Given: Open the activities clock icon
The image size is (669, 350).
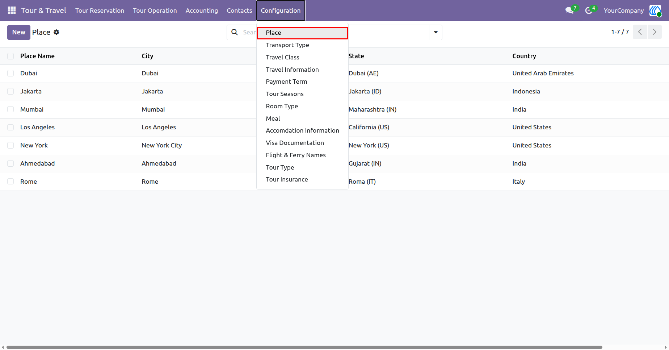Looking at the screenshot, I should pos(589,11).
